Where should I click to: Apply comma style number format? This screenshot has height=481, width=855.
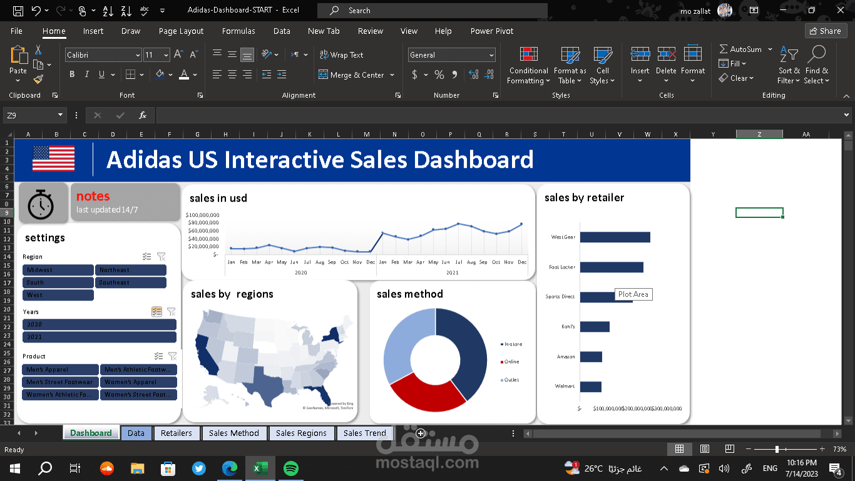456,75
